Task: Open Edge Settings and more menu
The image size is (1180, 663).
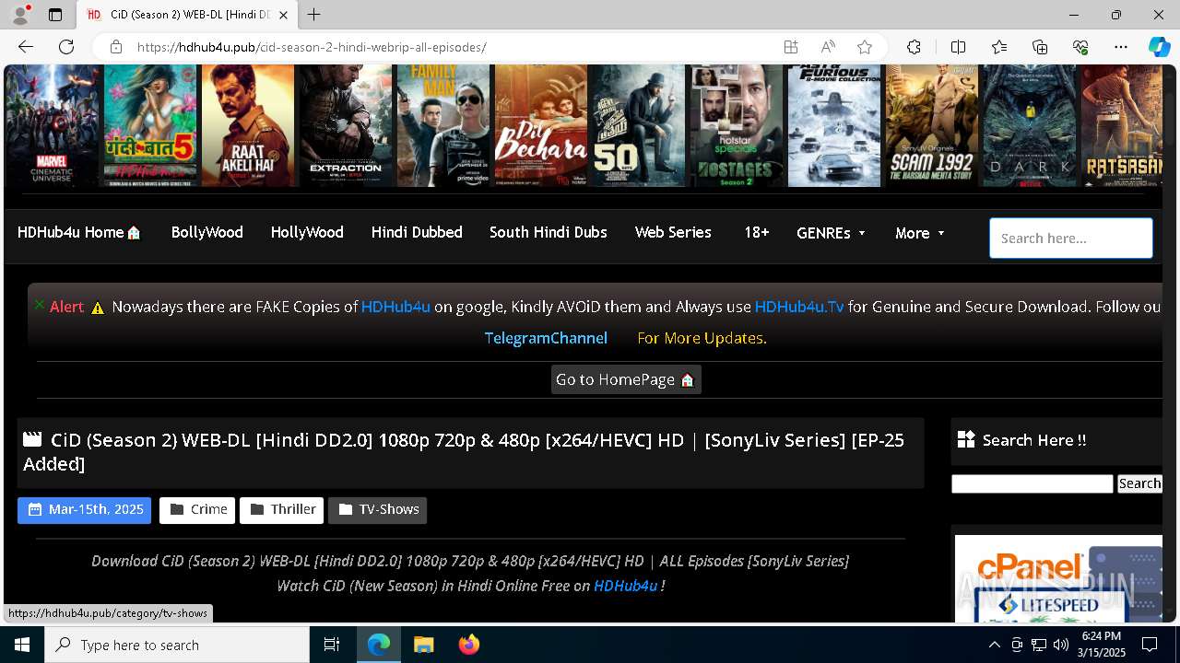Action: [1121, 47]
